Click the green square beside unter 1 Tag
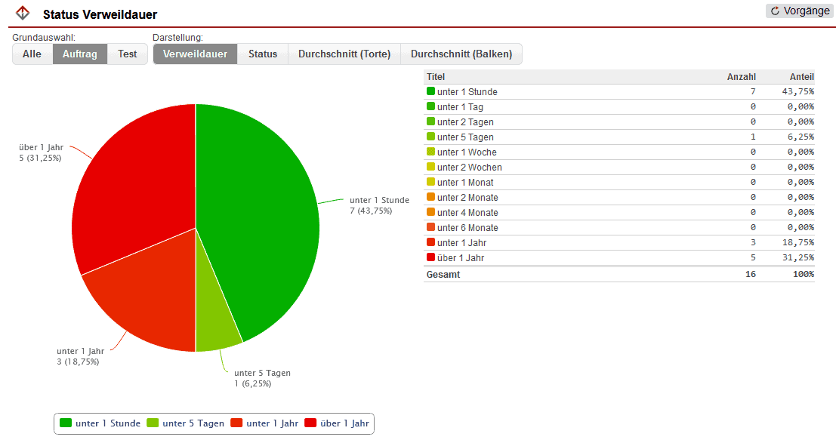 [x=430, y=106]
